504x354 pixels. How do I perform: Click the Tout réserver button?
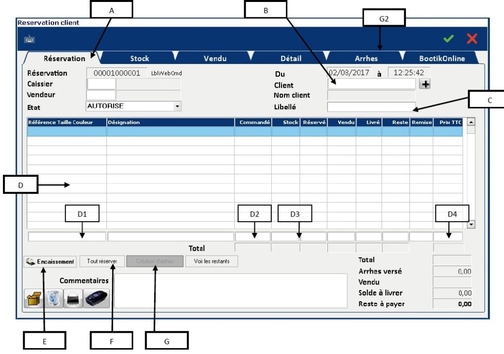pos(101,261)
